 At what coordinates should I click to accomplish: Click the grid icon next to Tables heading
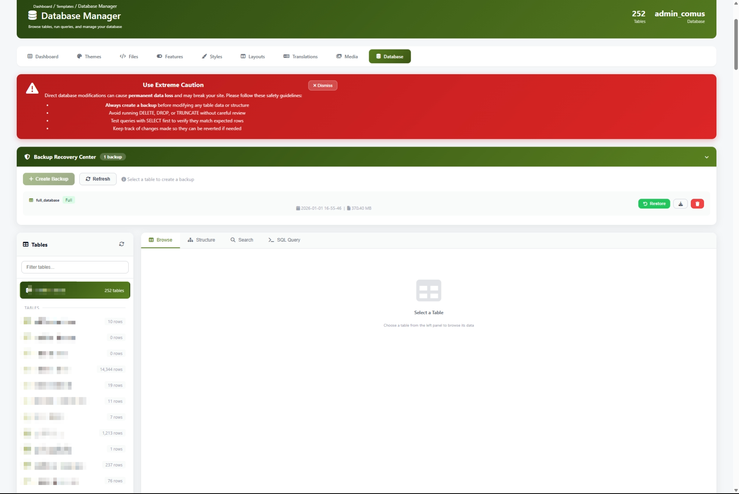tap(26, 245)
